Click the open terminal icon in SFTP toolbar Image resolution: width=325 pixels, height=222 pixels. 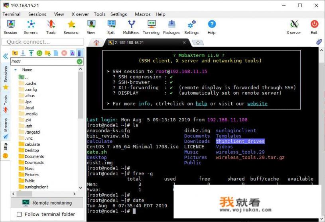pyautogui.click(x=79, y=53)
